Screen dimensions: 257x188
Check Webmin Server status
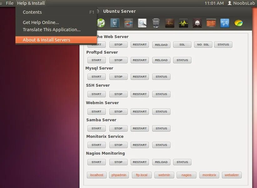pos(161,112)
